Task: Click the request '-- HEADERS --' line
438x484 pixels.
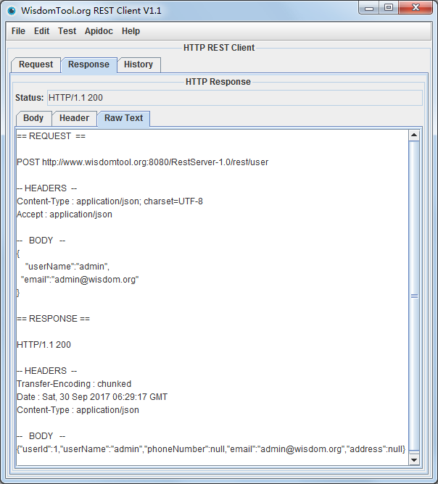Action: [x=46, y=188]
